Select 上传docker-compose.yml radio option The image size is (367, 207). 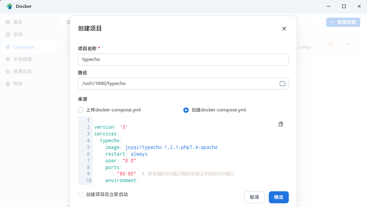click(81, 110)
